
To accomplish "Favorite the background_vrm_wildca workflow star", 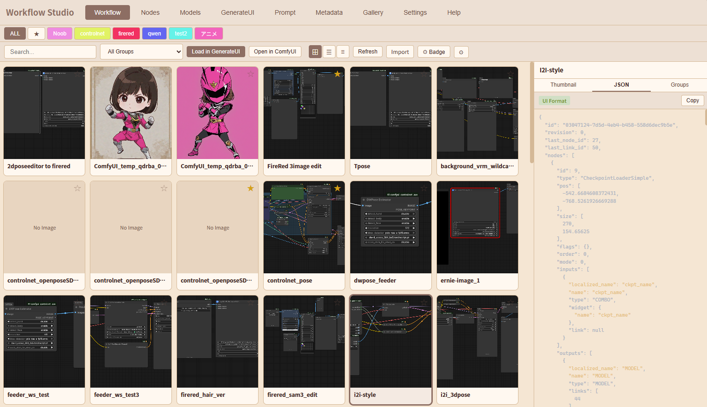I will point(511,74).
